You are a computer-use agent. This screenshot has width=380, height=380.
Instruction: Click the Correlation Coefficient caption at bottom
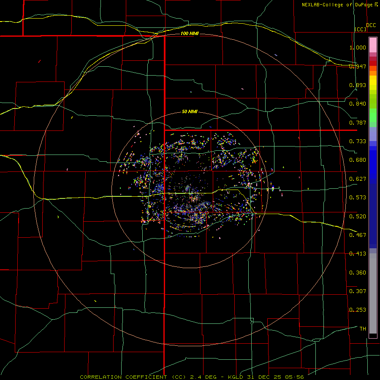pyautogui.click(x=192, y=377)
